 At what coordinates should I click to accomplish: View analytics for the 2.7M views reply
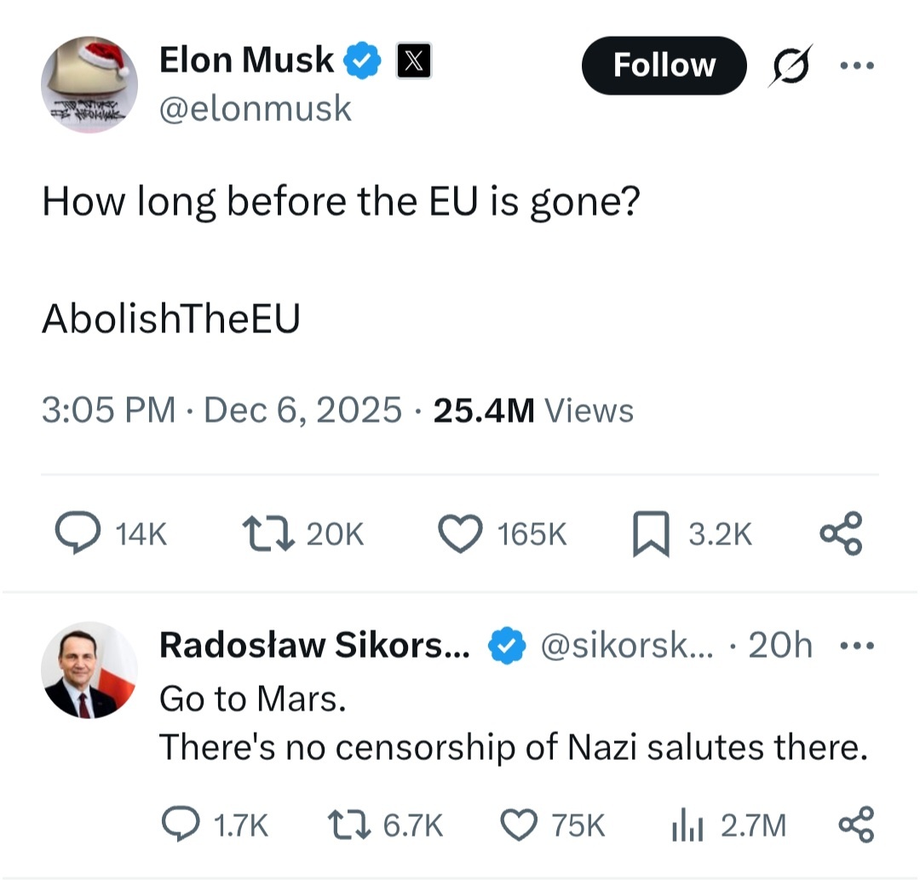click(687, 825)
